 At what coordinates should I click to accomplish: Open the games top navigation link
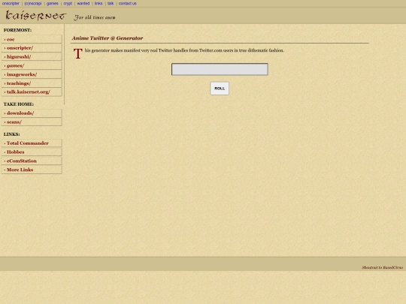(53, 3)
